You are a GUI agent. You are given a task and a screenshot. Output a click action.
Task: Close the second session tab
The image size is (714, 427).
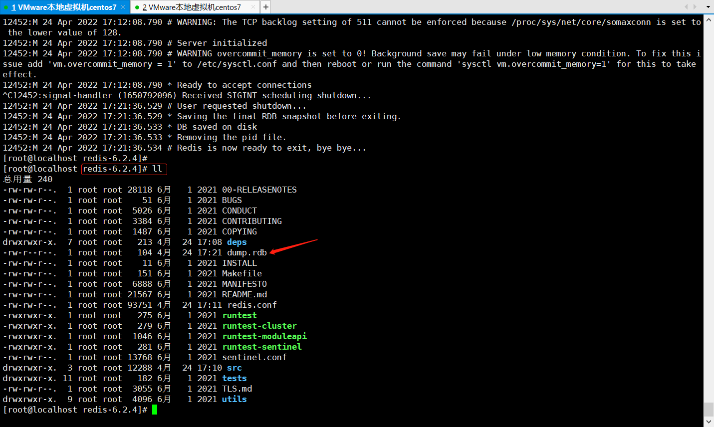(x=253, y=7)
